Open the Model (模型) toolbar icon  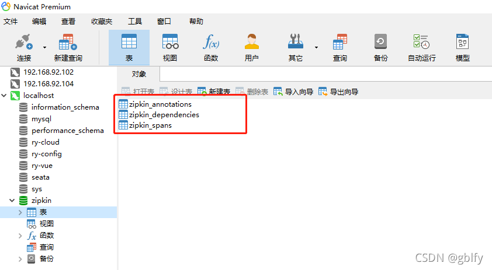pyautogui.click(x=463, y=41)
